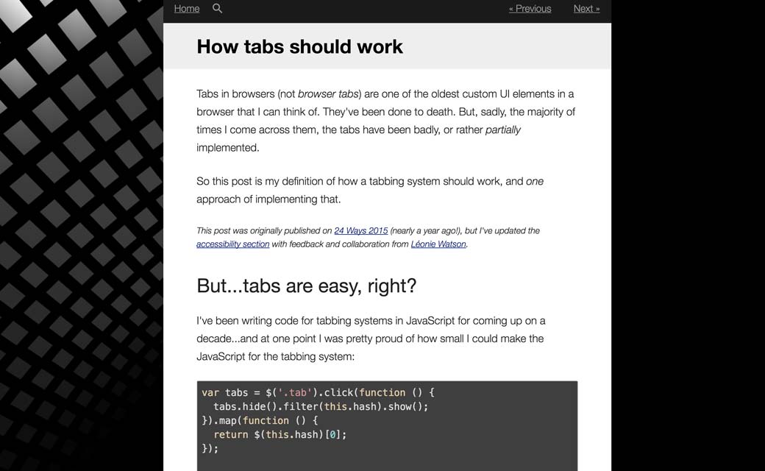This screenshot has height=471, width=765.
Task: Go to the Home page link
Action: (x=187, y=9)
